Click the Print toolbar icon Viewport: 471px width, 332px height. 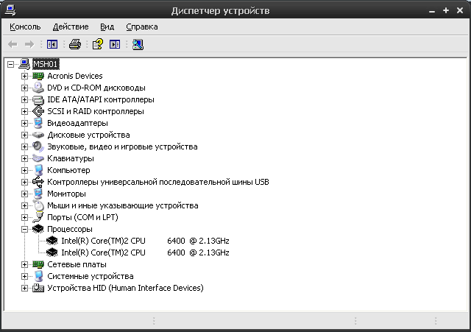coord(74,45)
